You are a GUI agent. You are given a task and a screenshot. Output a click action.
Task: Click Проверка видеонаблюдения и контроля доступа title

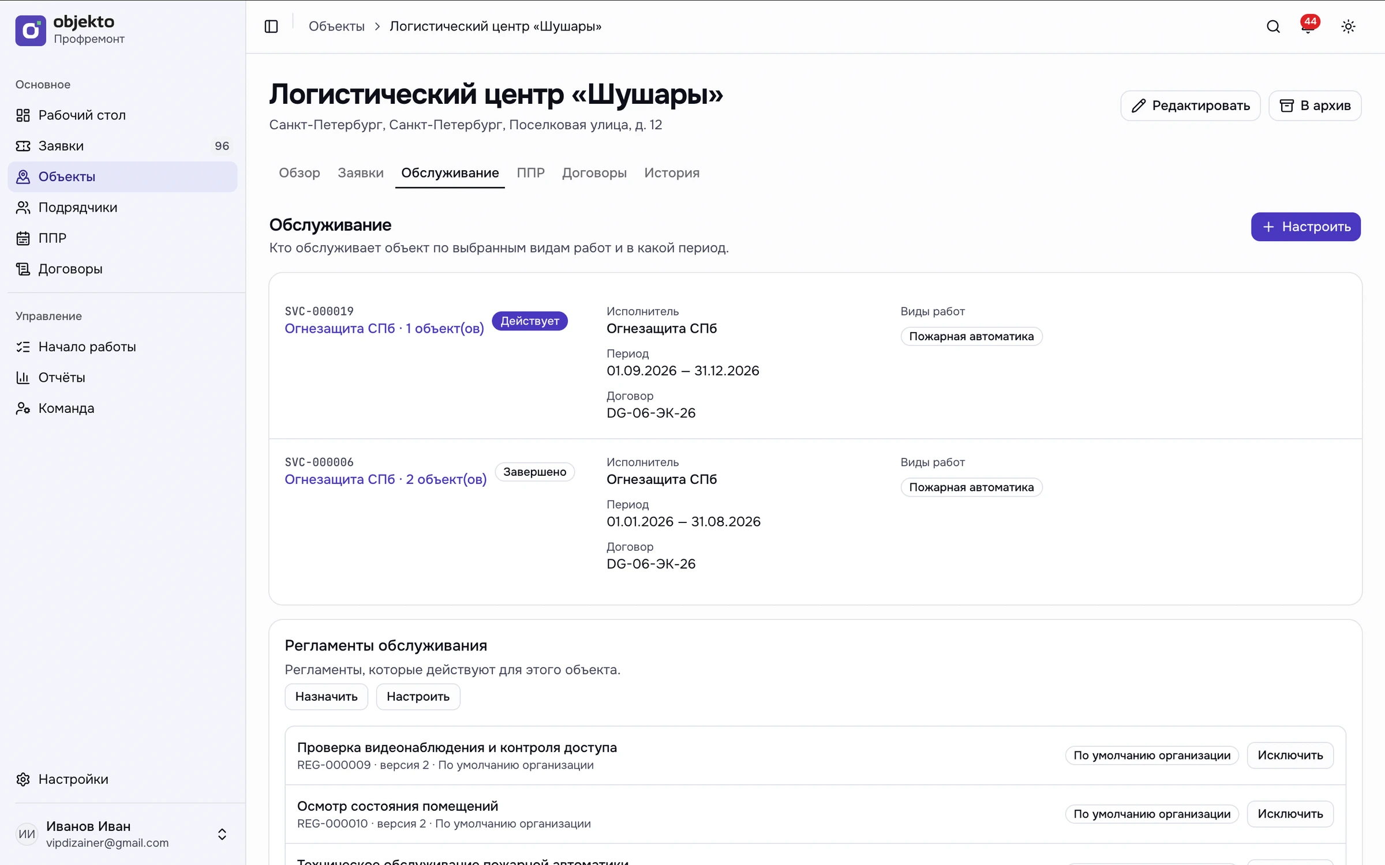tap(456, 748)
